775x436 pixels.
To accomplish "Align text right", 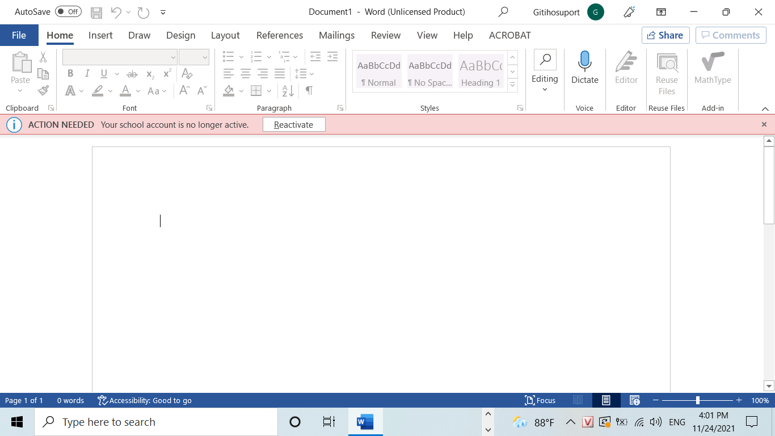I will pyautogui.click(x=263, y=74).
